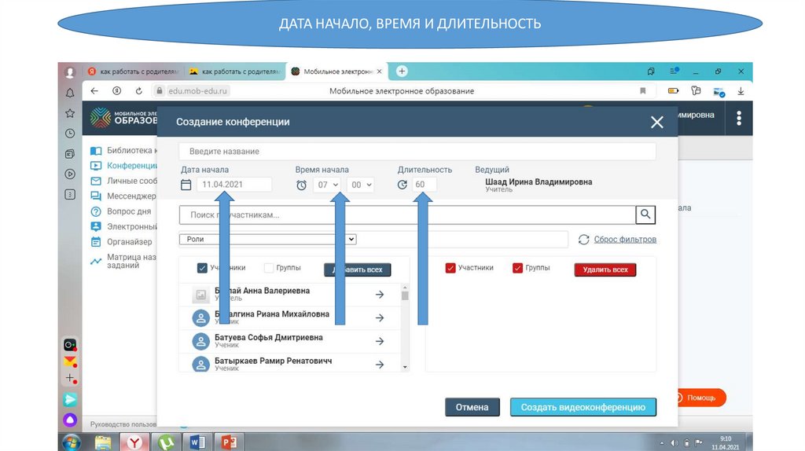Click the search magnifier icon button
This screenshot has width=805, height=451.
click(645, 214)
